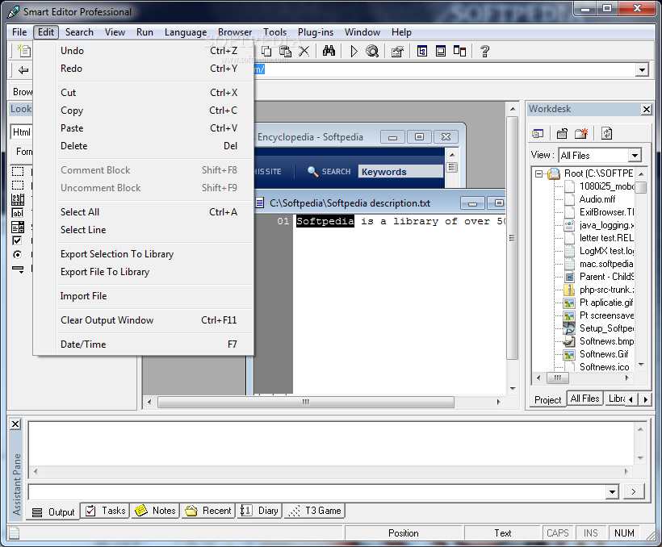Click the Workdesk refresh icon

[x=606, y=134]
